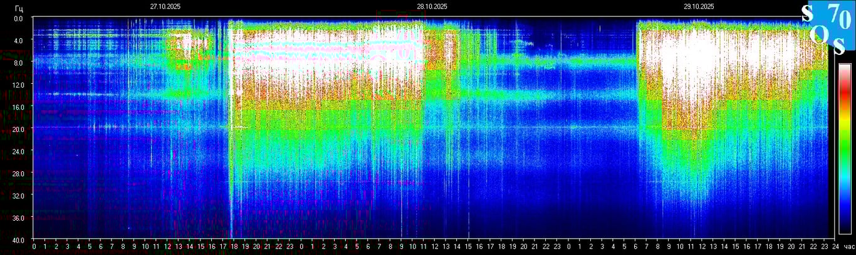Click the час time axis label
This screenshot has width=856, height=255.
[848, 247]
